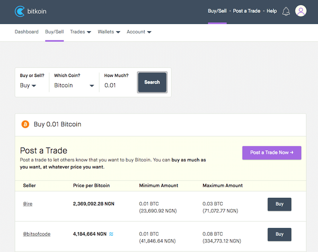Screen dimensions: 318x252
Task: Click the Price per Bitcoin column header
Action: (x=92, y=186)
